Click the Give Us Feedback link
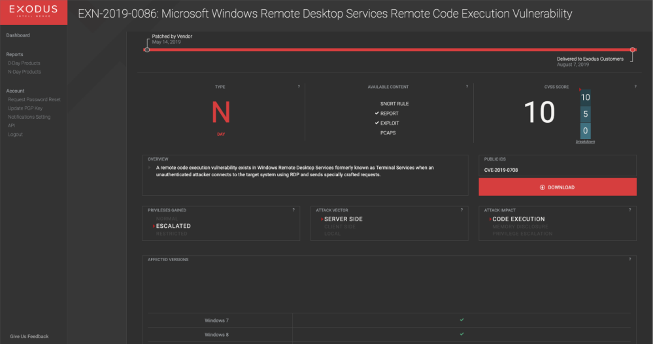653x344 pixels. 29,336
